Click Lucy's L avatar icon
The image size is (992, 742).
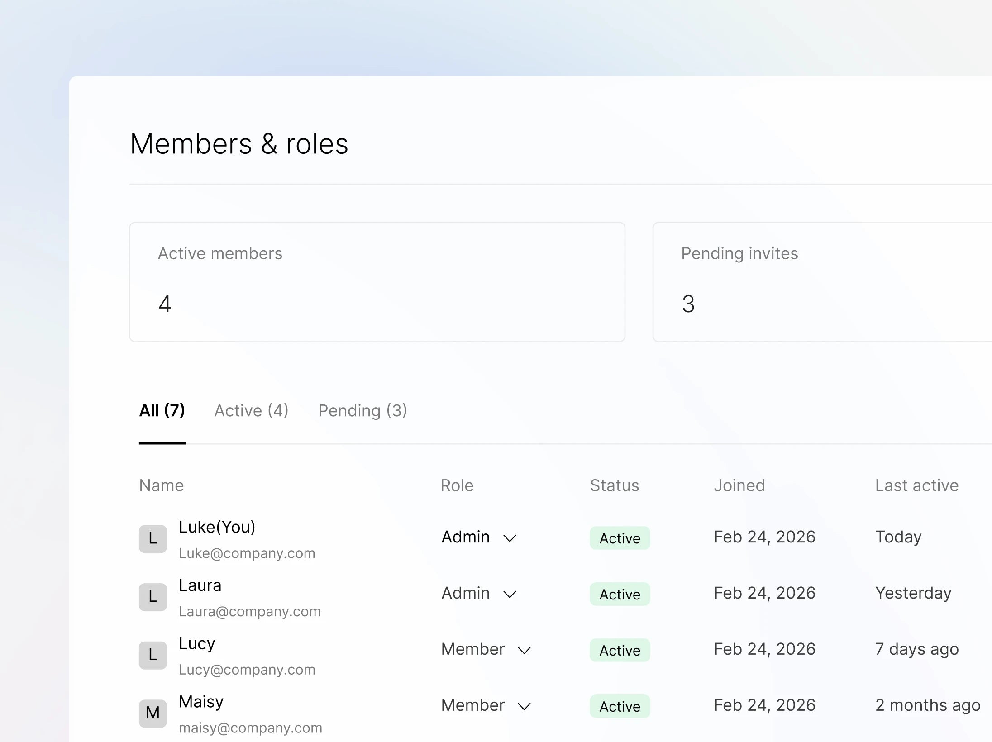point(153,655)
